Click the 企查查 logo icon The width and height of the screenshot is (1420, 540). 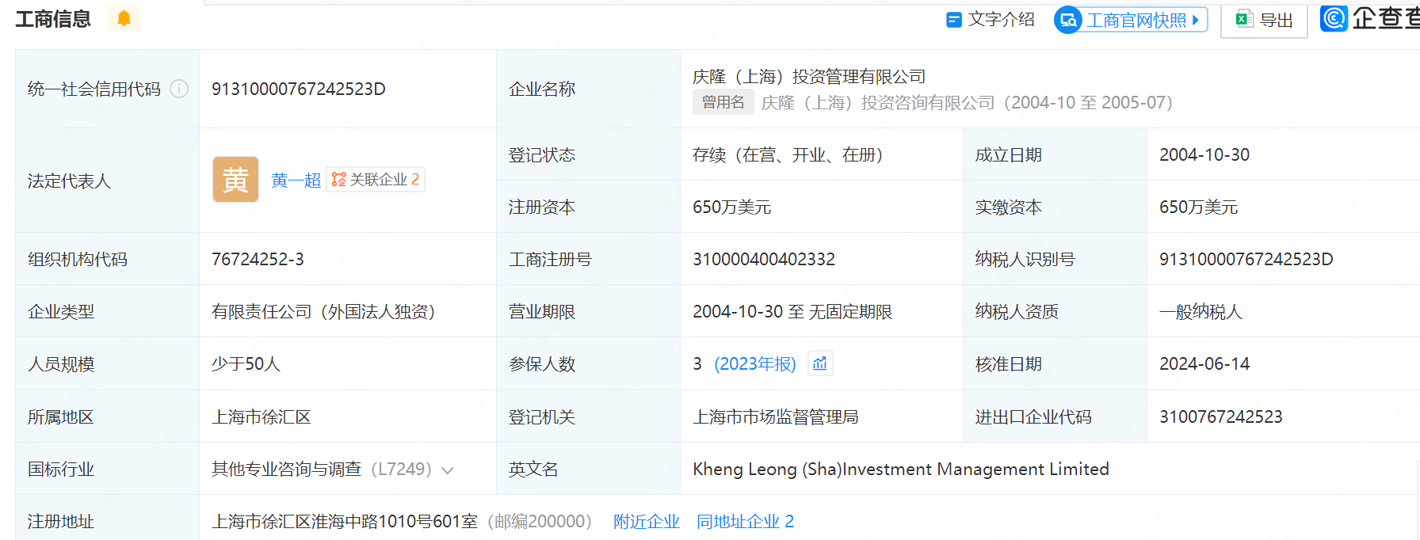[x=1334, y=17]
